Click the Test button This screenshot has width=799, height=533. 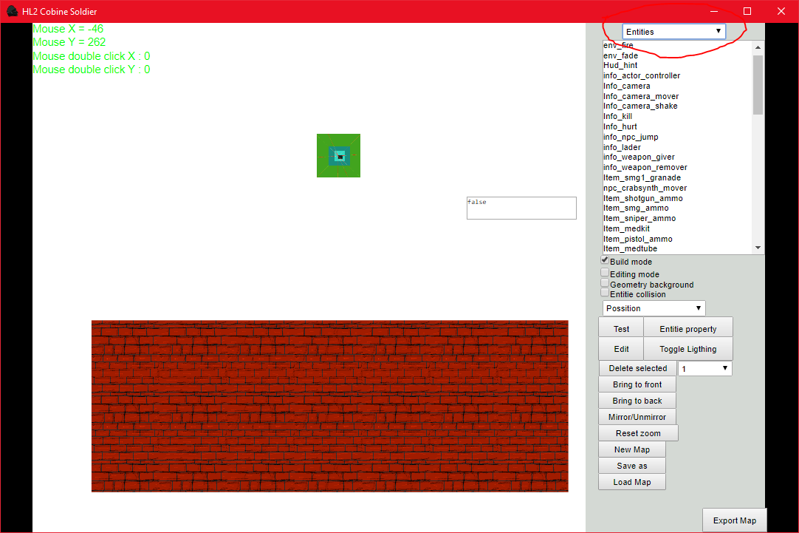coord(621,328)
